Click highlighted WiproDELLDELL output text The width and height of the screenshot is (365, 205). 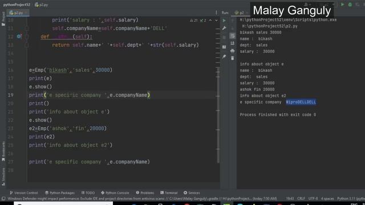pos(301,102)
